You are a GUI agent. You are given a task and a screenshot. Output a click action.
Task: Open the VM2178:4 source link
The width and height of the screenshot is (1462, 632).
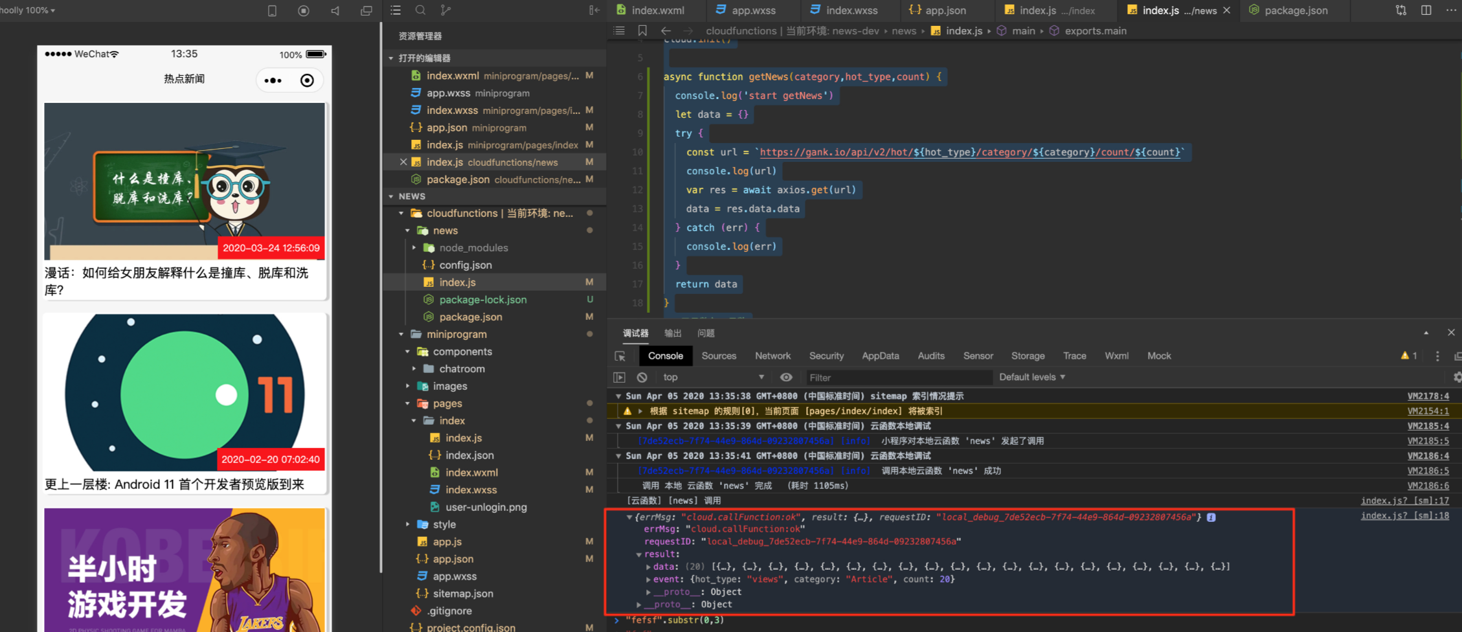(x=1428, y=396)
